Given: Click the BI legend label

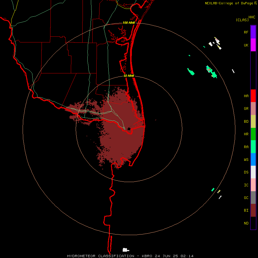Looking at the screenshot, I should tap(246, 210).
